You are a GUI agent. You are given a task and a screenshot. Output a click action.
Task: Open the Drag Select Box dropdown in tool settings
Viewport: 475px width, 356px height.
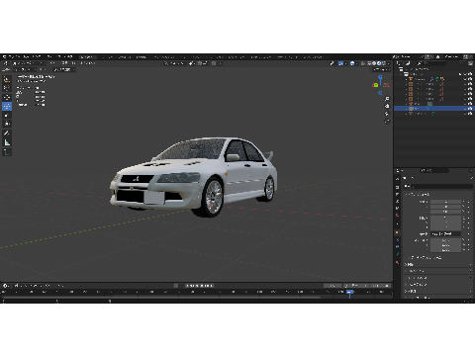[63, 69]
